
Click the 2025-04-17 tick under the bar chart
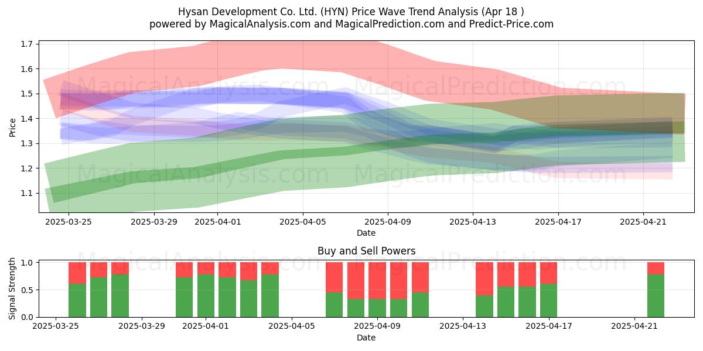pos(549,326)
